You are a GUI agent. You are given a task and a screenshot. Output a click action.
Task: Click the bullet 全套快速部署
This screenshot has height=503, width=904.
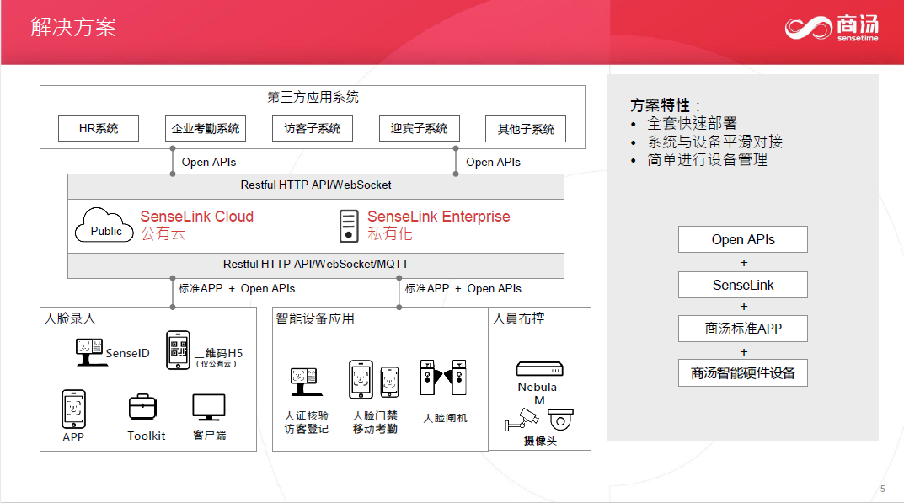point(692,124)
